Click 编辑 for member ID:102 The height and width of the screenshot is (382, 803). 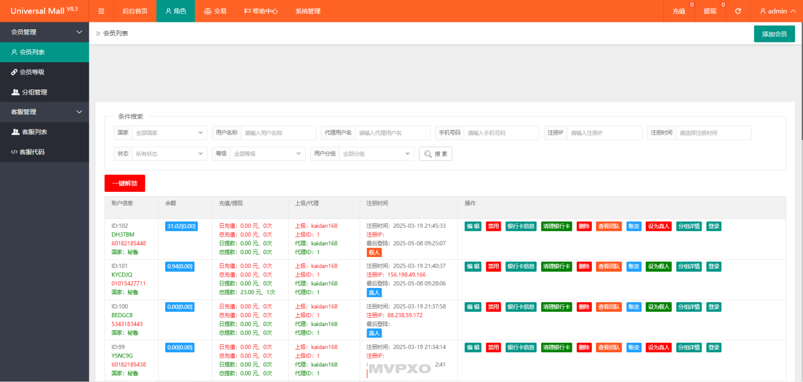click(473, 226)
